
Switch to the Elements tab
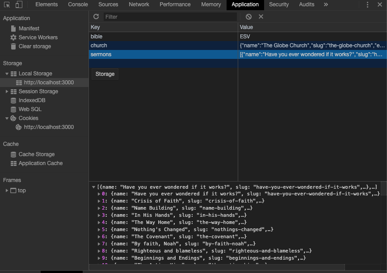point(46,4)
